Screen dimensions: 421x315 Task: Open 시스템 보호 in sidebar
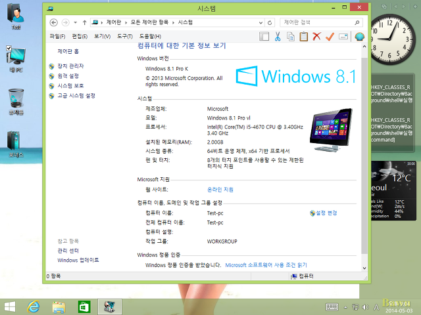[70, 85]
